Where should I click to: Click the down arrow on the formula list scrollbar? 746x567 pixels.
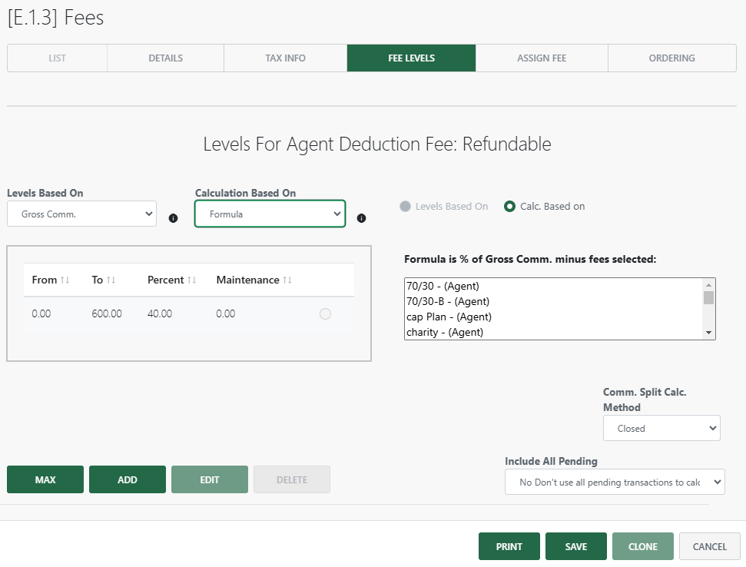click(709, 330)
